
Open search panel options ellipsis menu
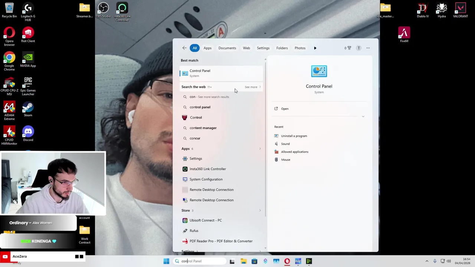click(x=368, y=48)
